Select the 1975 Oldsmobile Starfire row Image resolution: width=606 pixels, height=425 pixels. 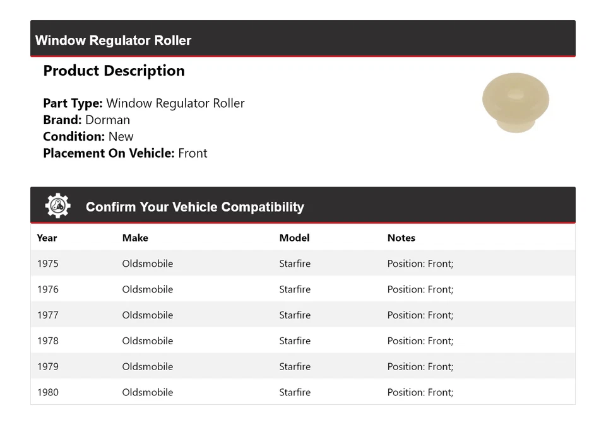click(x=302, y=264)
